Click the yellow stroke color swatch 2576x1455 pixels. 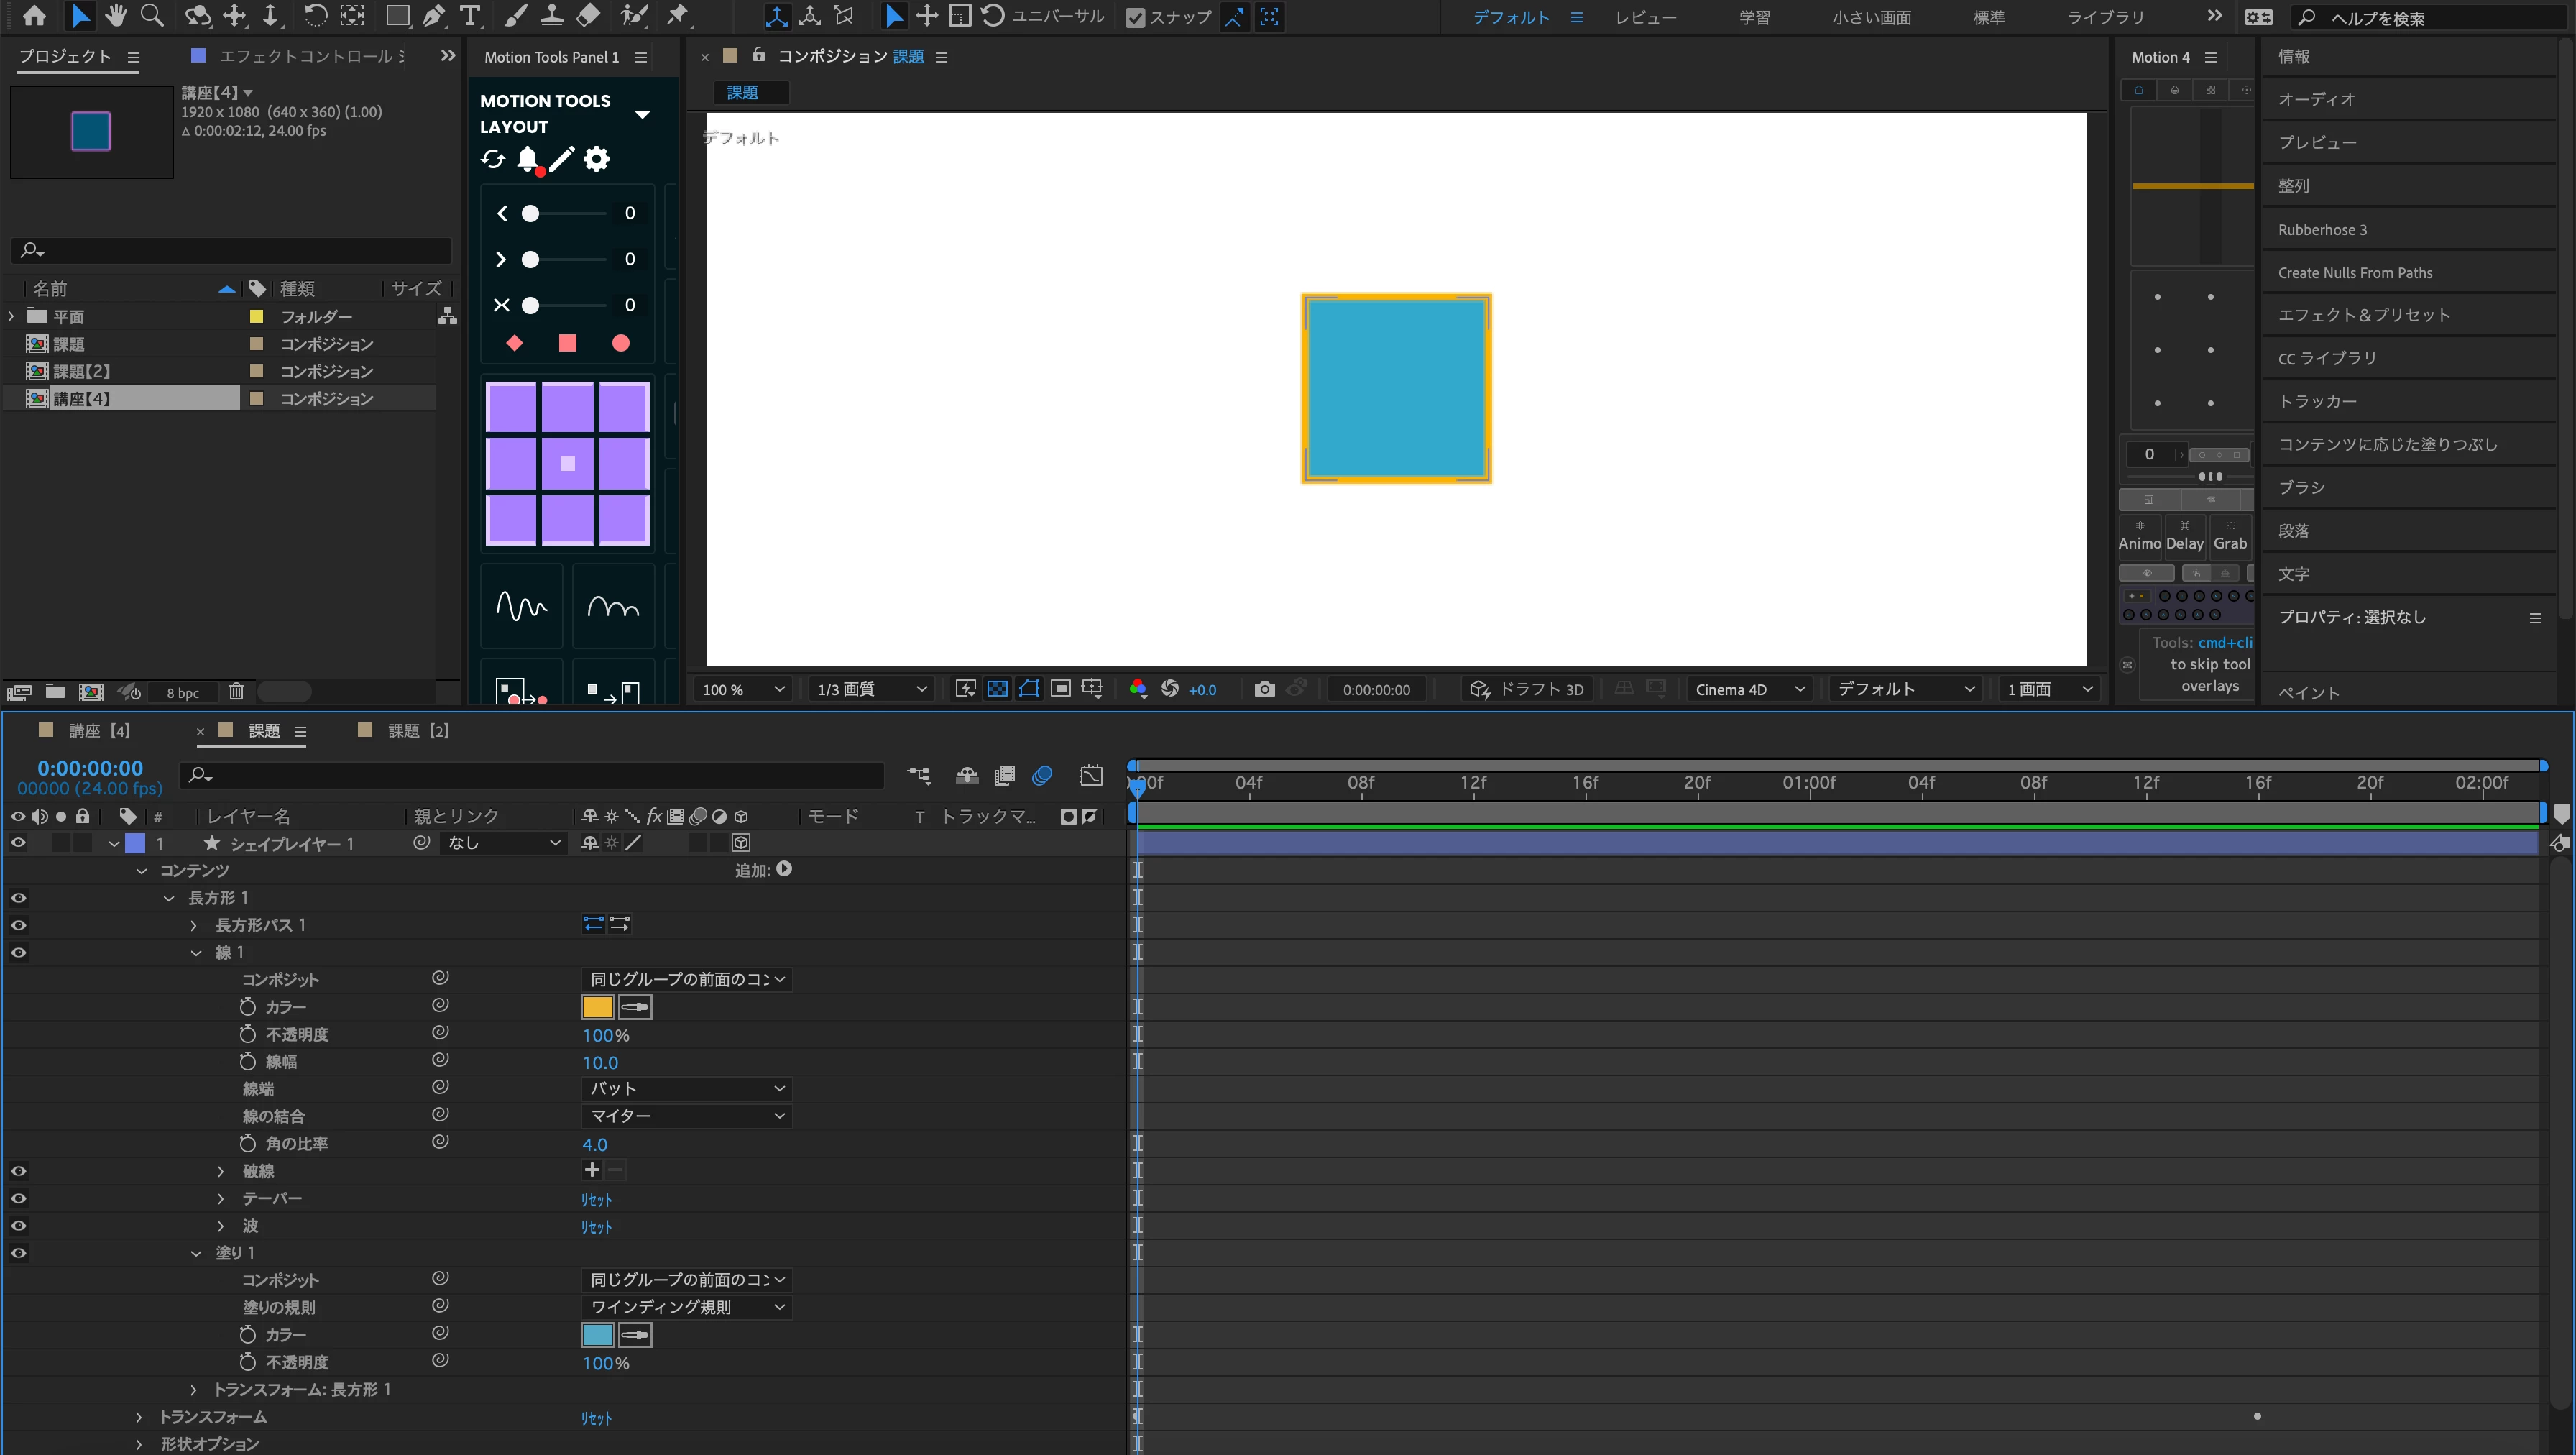tap(597, 1007)
